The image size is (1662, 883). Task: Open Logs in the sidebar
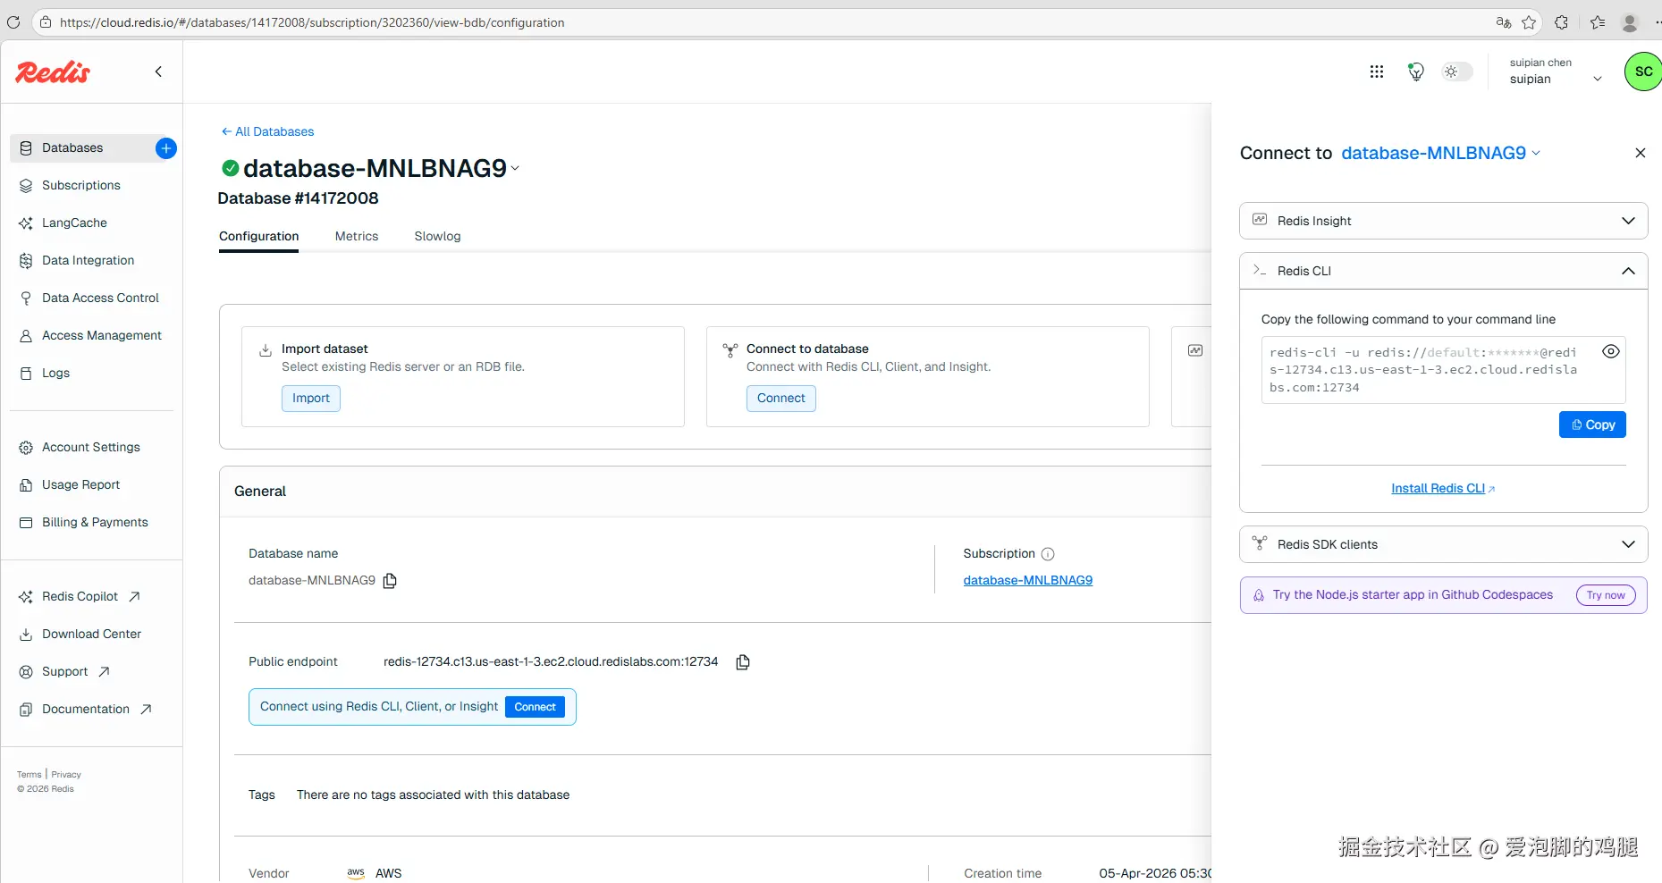coord(55,374)
